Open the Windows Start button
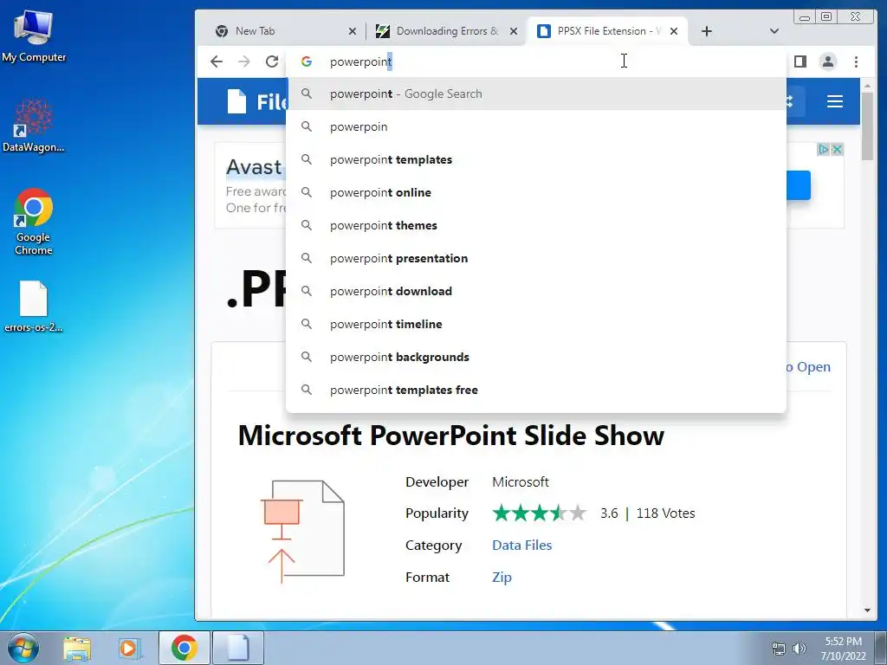This screenshot has width=887, height=665. point(23,648)
